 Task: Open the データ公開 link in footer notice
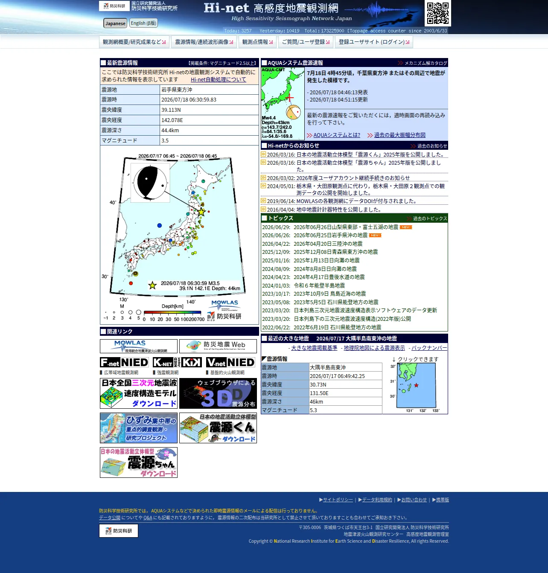tap(110, 518)
